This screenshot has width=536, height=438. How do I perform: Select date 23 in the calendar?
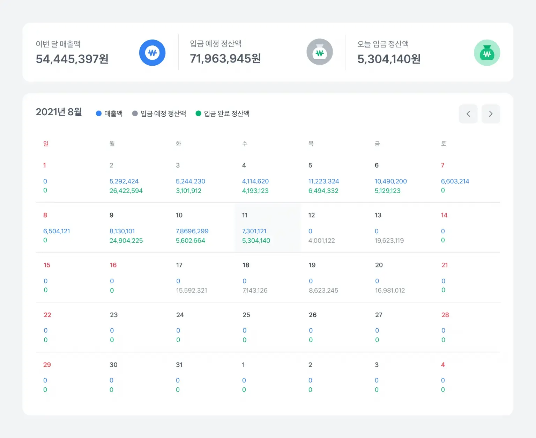tap(114, 315)
